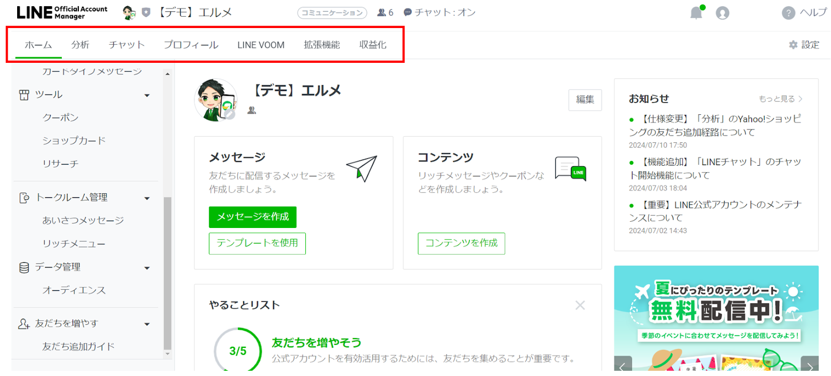
Task: Open オーディエンス in the sidebar
Action: 74,291
